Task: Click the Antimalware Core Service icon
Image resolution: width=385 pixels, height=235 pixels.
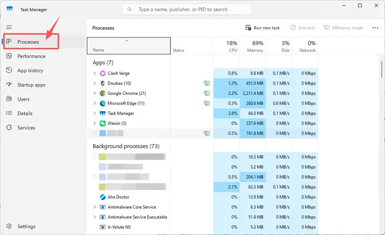Action: (103, 207)
